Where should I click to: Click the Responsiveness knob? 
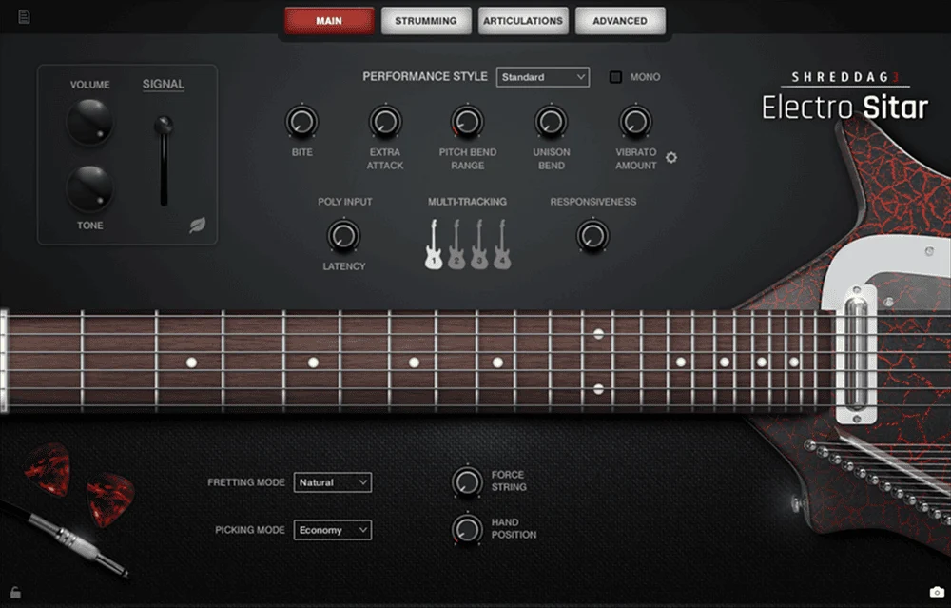tap(592, 236)
